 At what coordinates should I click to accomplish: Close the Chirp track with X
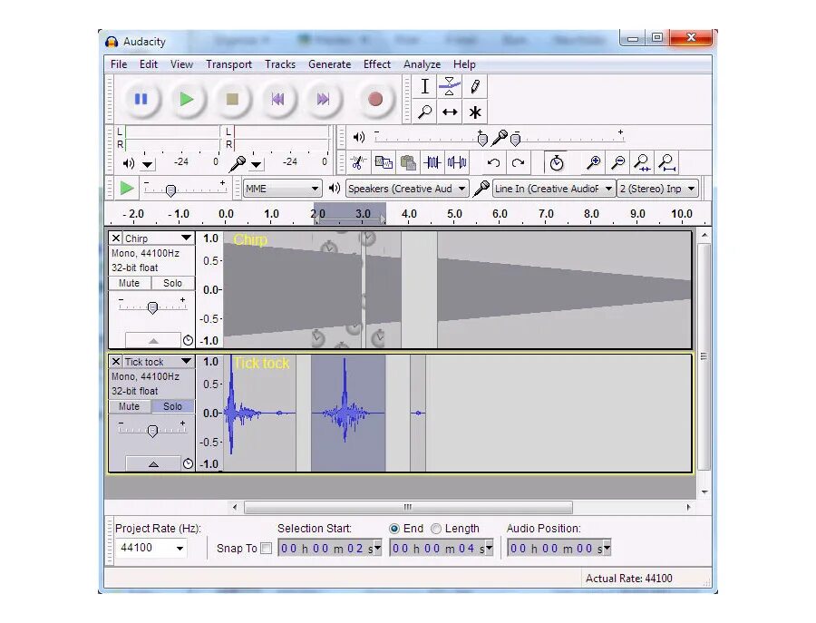click(x=115, y=238)
